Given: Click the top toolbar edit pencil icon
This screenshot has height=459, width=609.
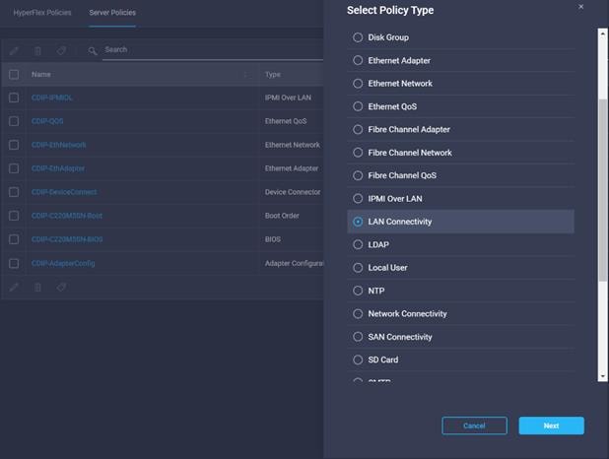Looking at the screenshot, I should pos(14,50).
